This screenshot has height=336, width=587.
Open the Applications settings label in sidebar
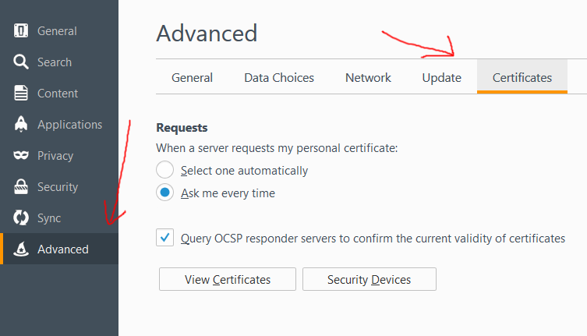tap(69, 125)
